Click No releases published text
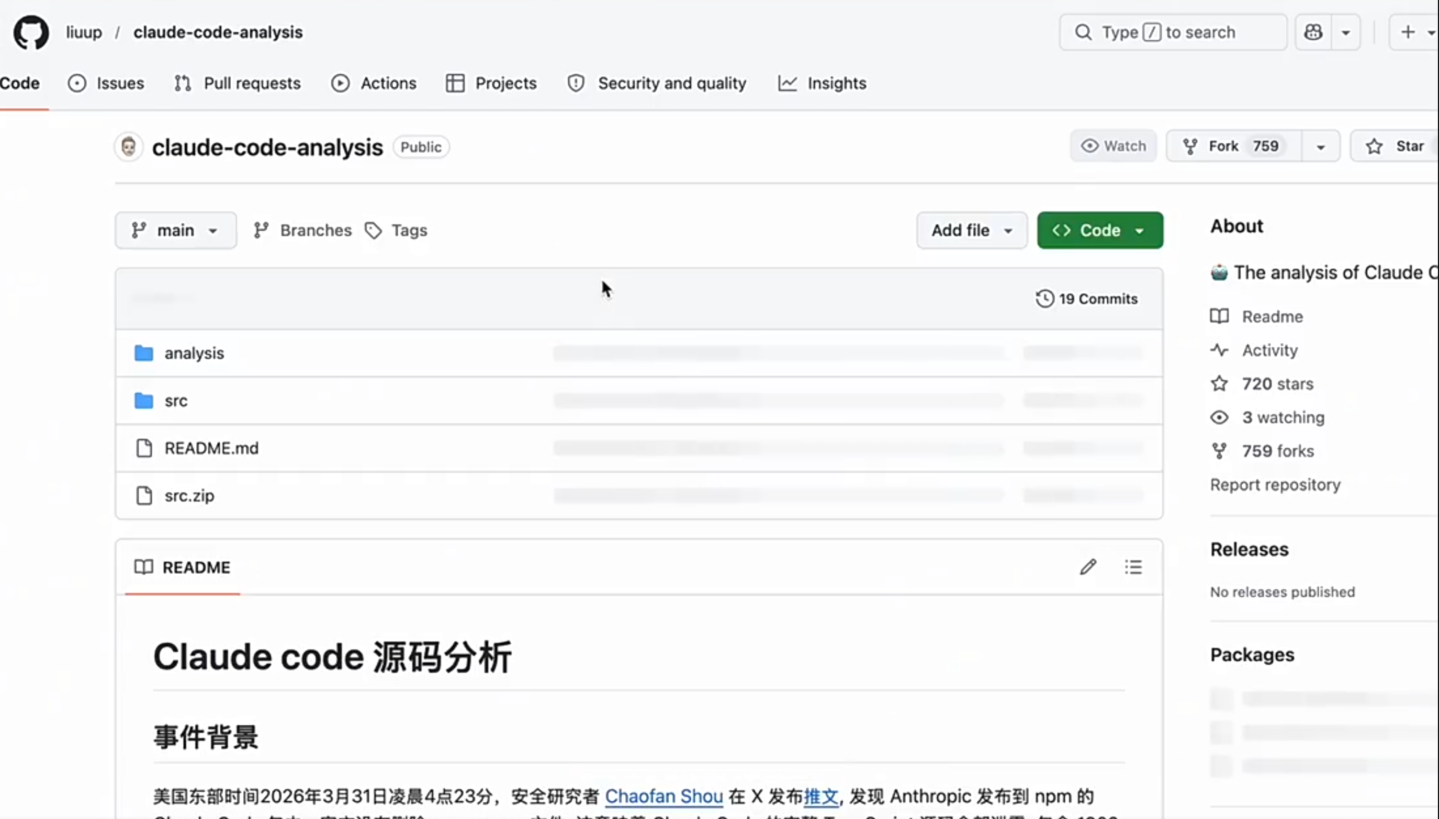Screen dimensions: 1439x819 point(1283,593)
